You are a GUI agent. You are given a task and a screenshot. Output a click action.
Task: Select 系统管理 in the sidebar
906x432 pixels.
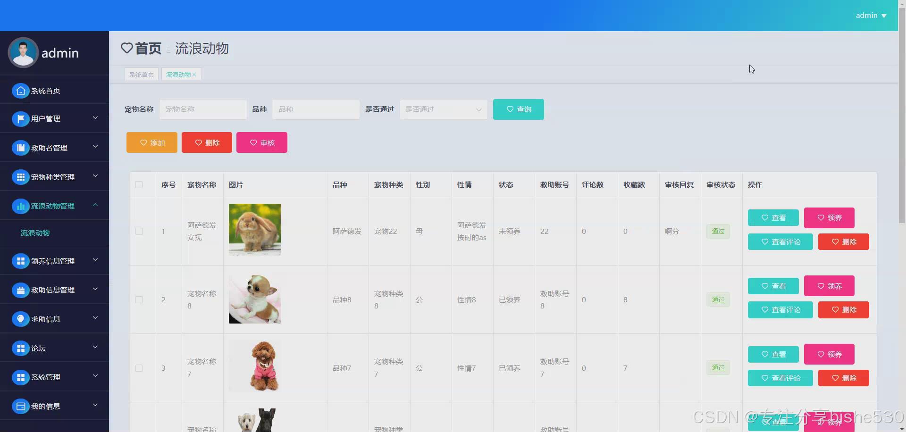coord(45,377)
